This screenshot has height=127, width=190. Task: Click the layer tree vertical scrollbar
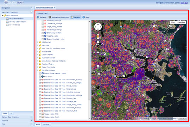click(89, 71)
